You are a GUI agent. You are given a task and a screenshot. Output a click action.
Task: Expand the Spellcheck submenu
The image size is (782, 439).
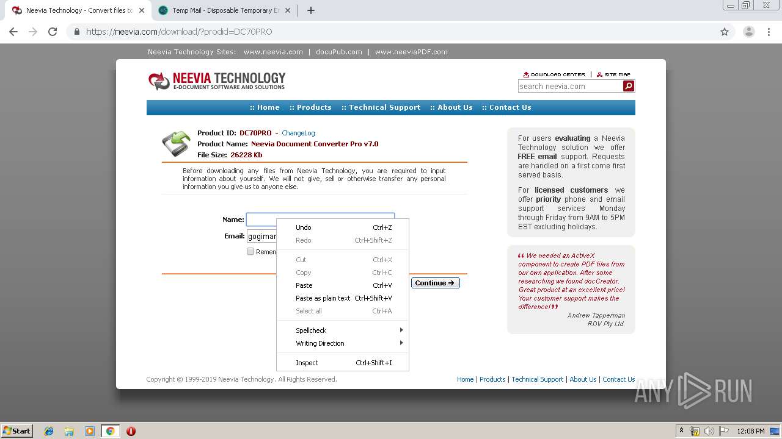click(343, 330)
